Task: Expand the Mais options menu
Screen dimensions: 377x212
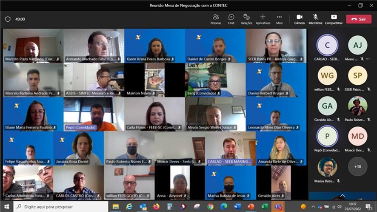Action: pyautogui.click(x=279, y=19)
